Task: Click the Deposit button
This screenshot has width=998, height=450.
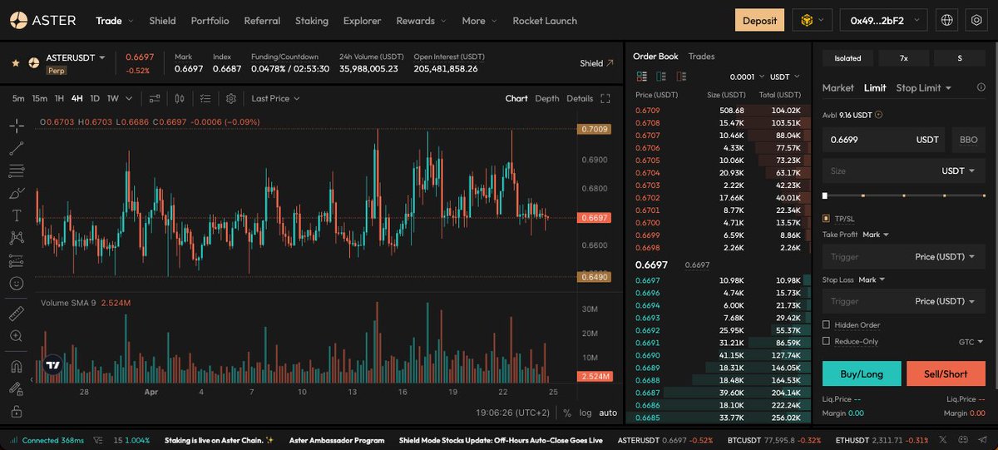Action: [759, 20]
